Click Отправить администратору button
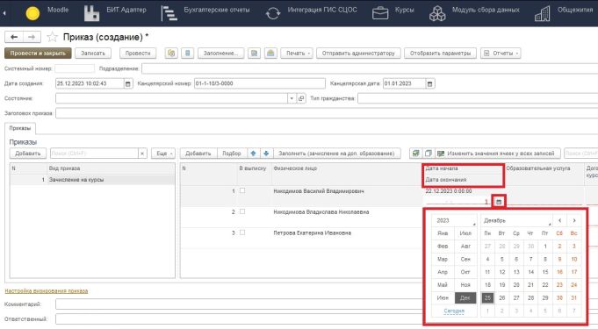The height and width of the screenshot is (329, 598). pos(358,54)
